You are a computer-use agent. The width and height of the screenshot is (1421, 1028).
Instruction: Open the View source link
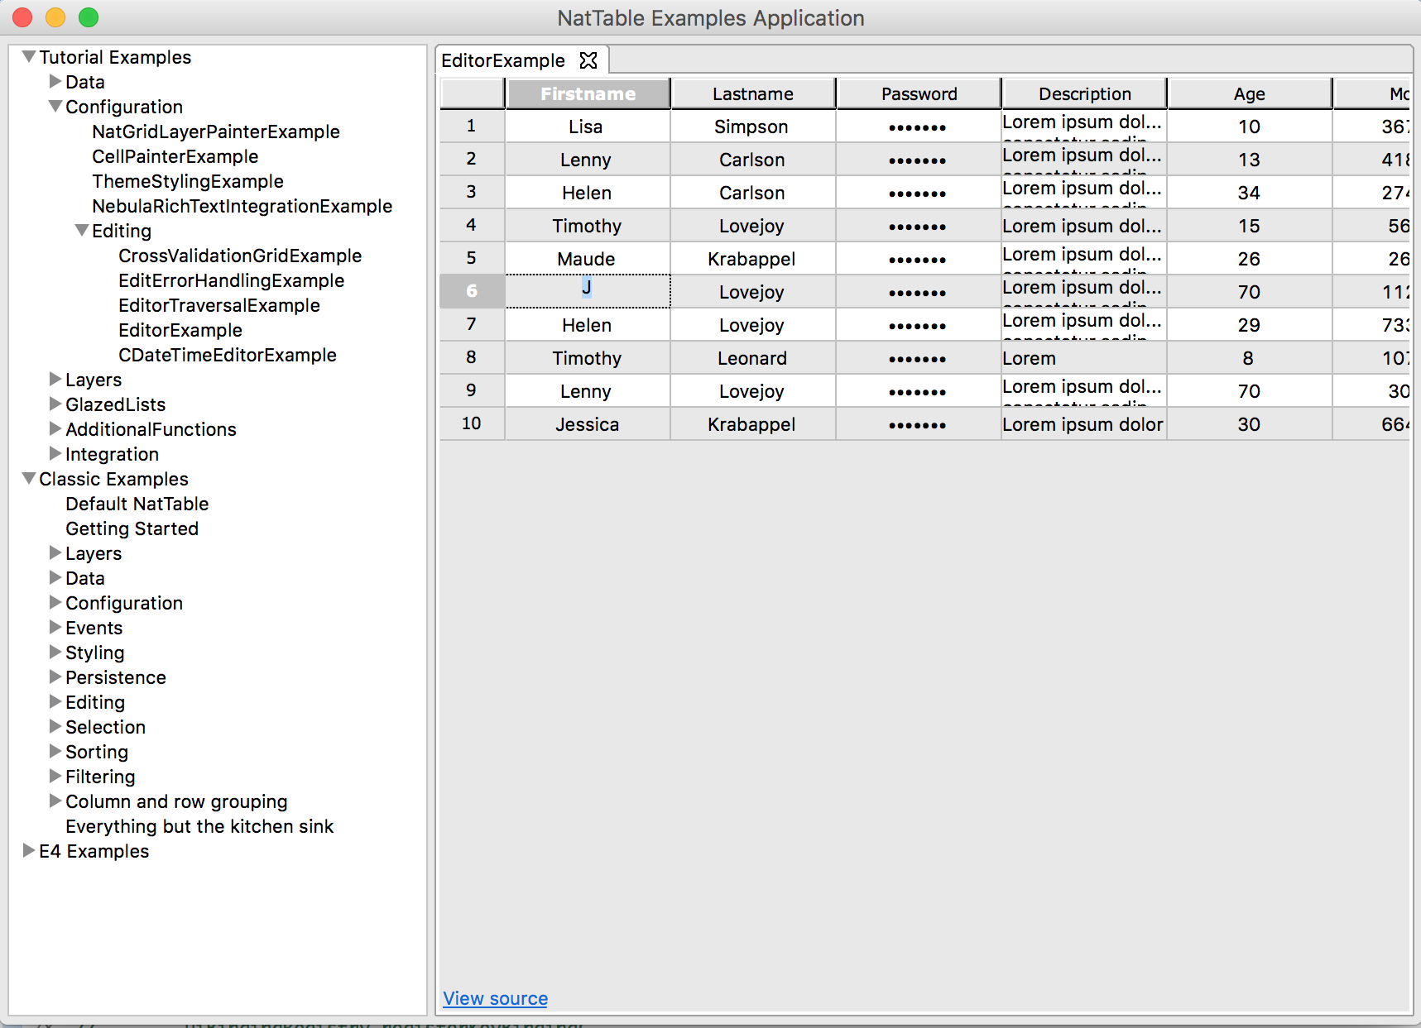point(495,998)
